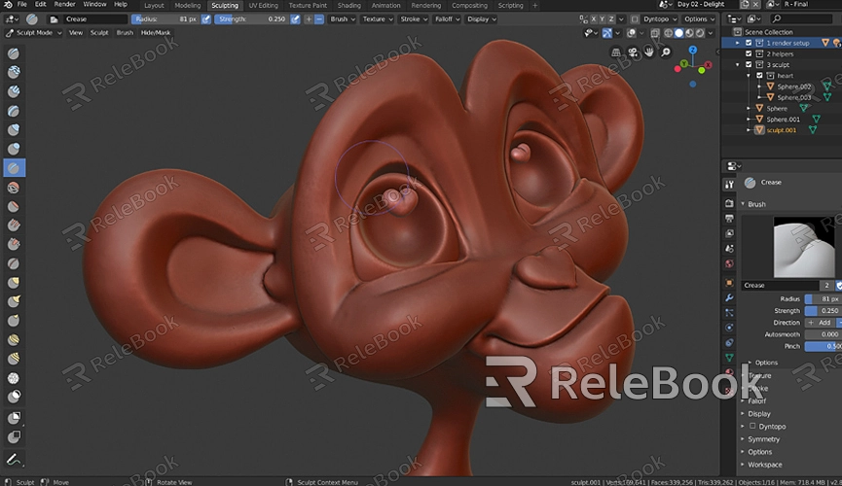842x486 pixels.
Task: Click the subtract direction minus button in header
Action: tap(319, 19)
